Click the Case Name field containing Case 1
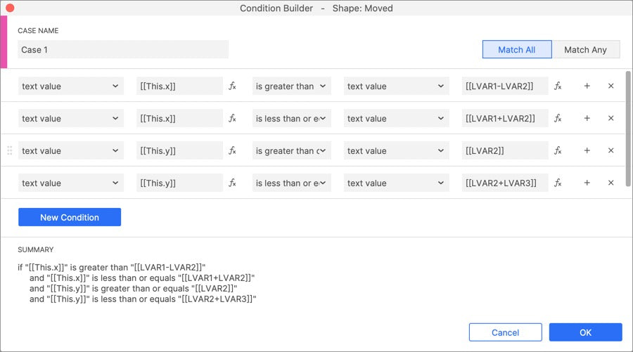 click(x=123, y=50)
